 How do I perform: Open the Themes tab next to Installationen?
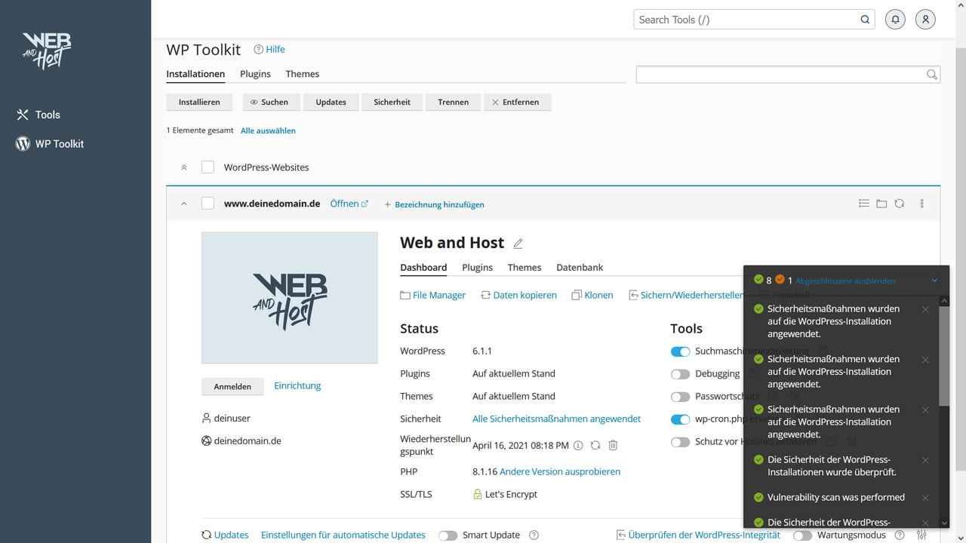(302, 74)
